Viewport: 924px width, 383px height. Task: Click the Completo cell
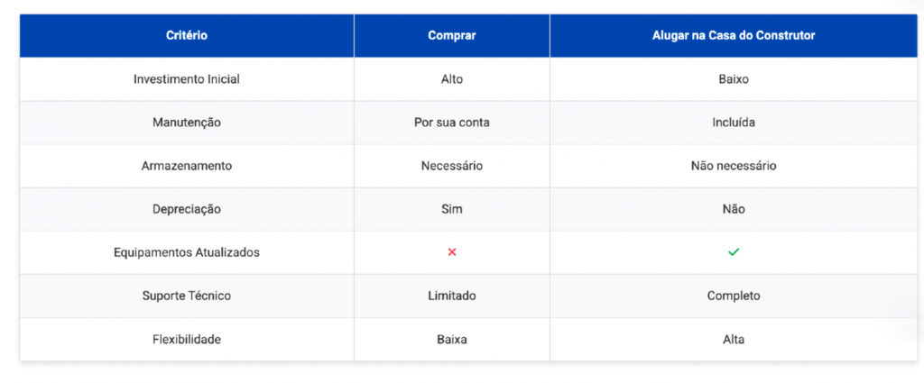[x=734, y=296]
